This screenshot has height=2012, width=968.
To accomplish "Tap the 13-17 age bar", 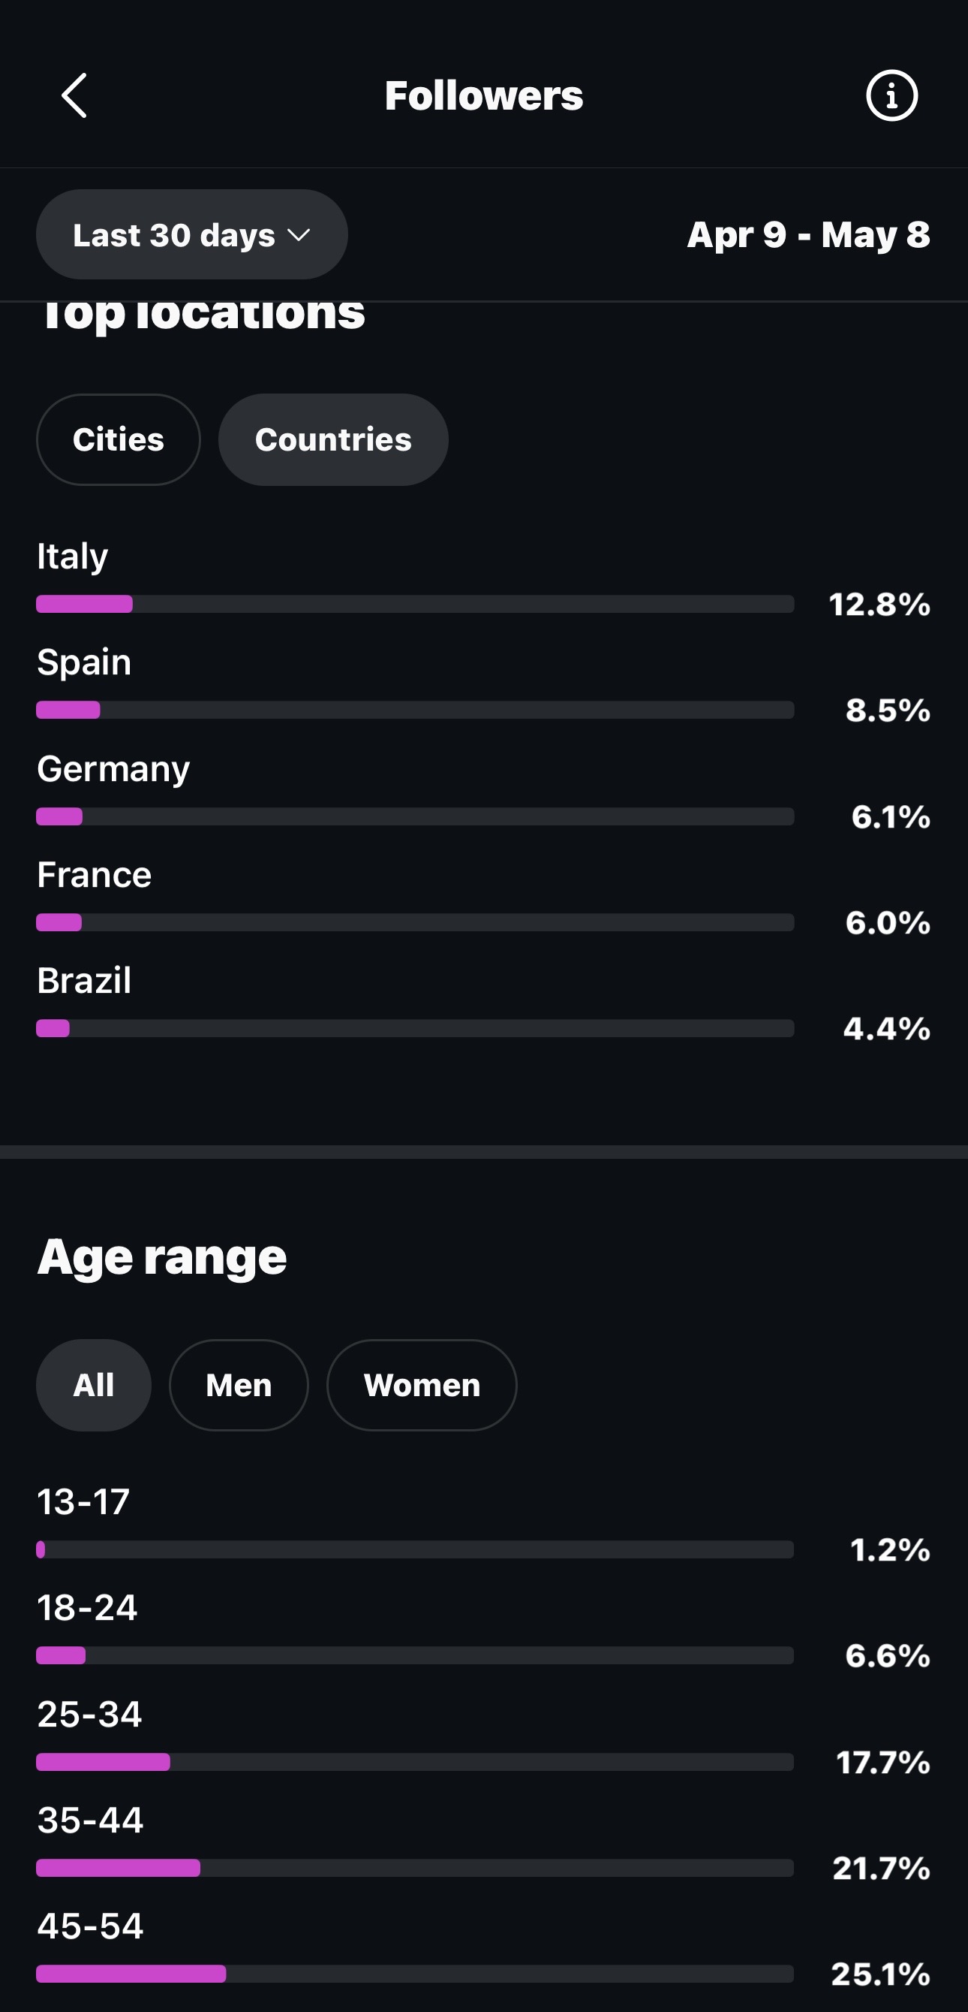I will [415, 1549].
